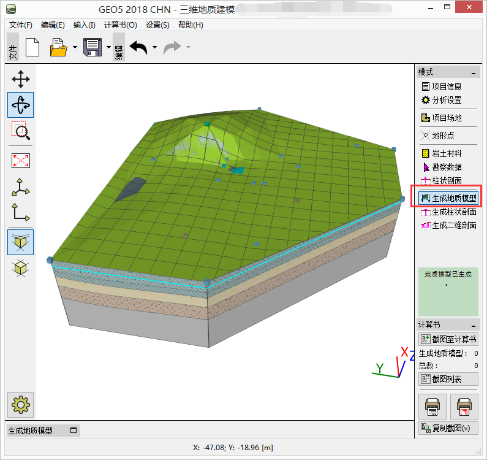
Task: Select 勘察数据 in the mode list
Action: click(x=447, y=167)
